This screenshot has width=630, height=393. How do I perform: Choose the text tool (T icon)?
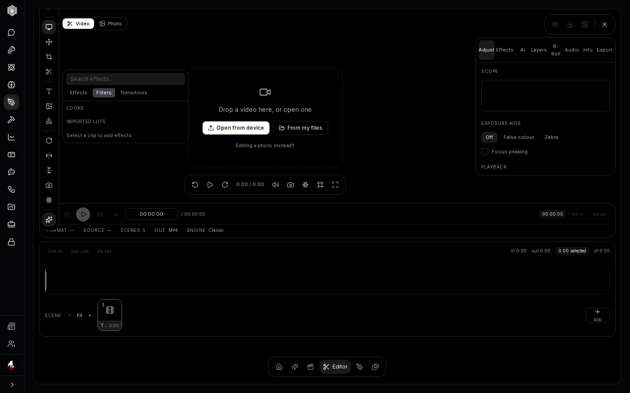click(x=49, y=91)
